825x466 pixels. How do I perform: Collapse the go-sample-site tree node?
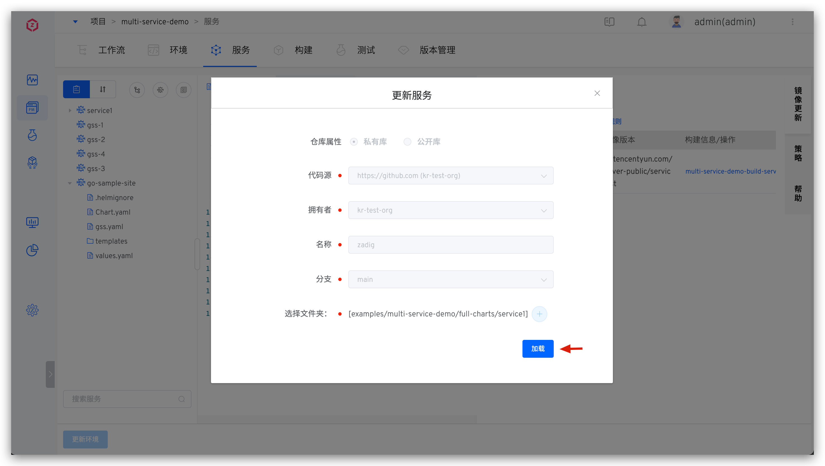pyautogui.click(x=70, y=183)
